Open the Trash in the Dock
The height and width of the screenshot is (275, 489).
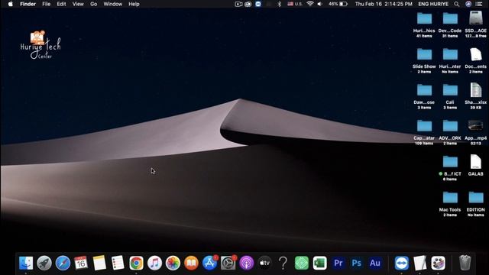coord(465,263)
